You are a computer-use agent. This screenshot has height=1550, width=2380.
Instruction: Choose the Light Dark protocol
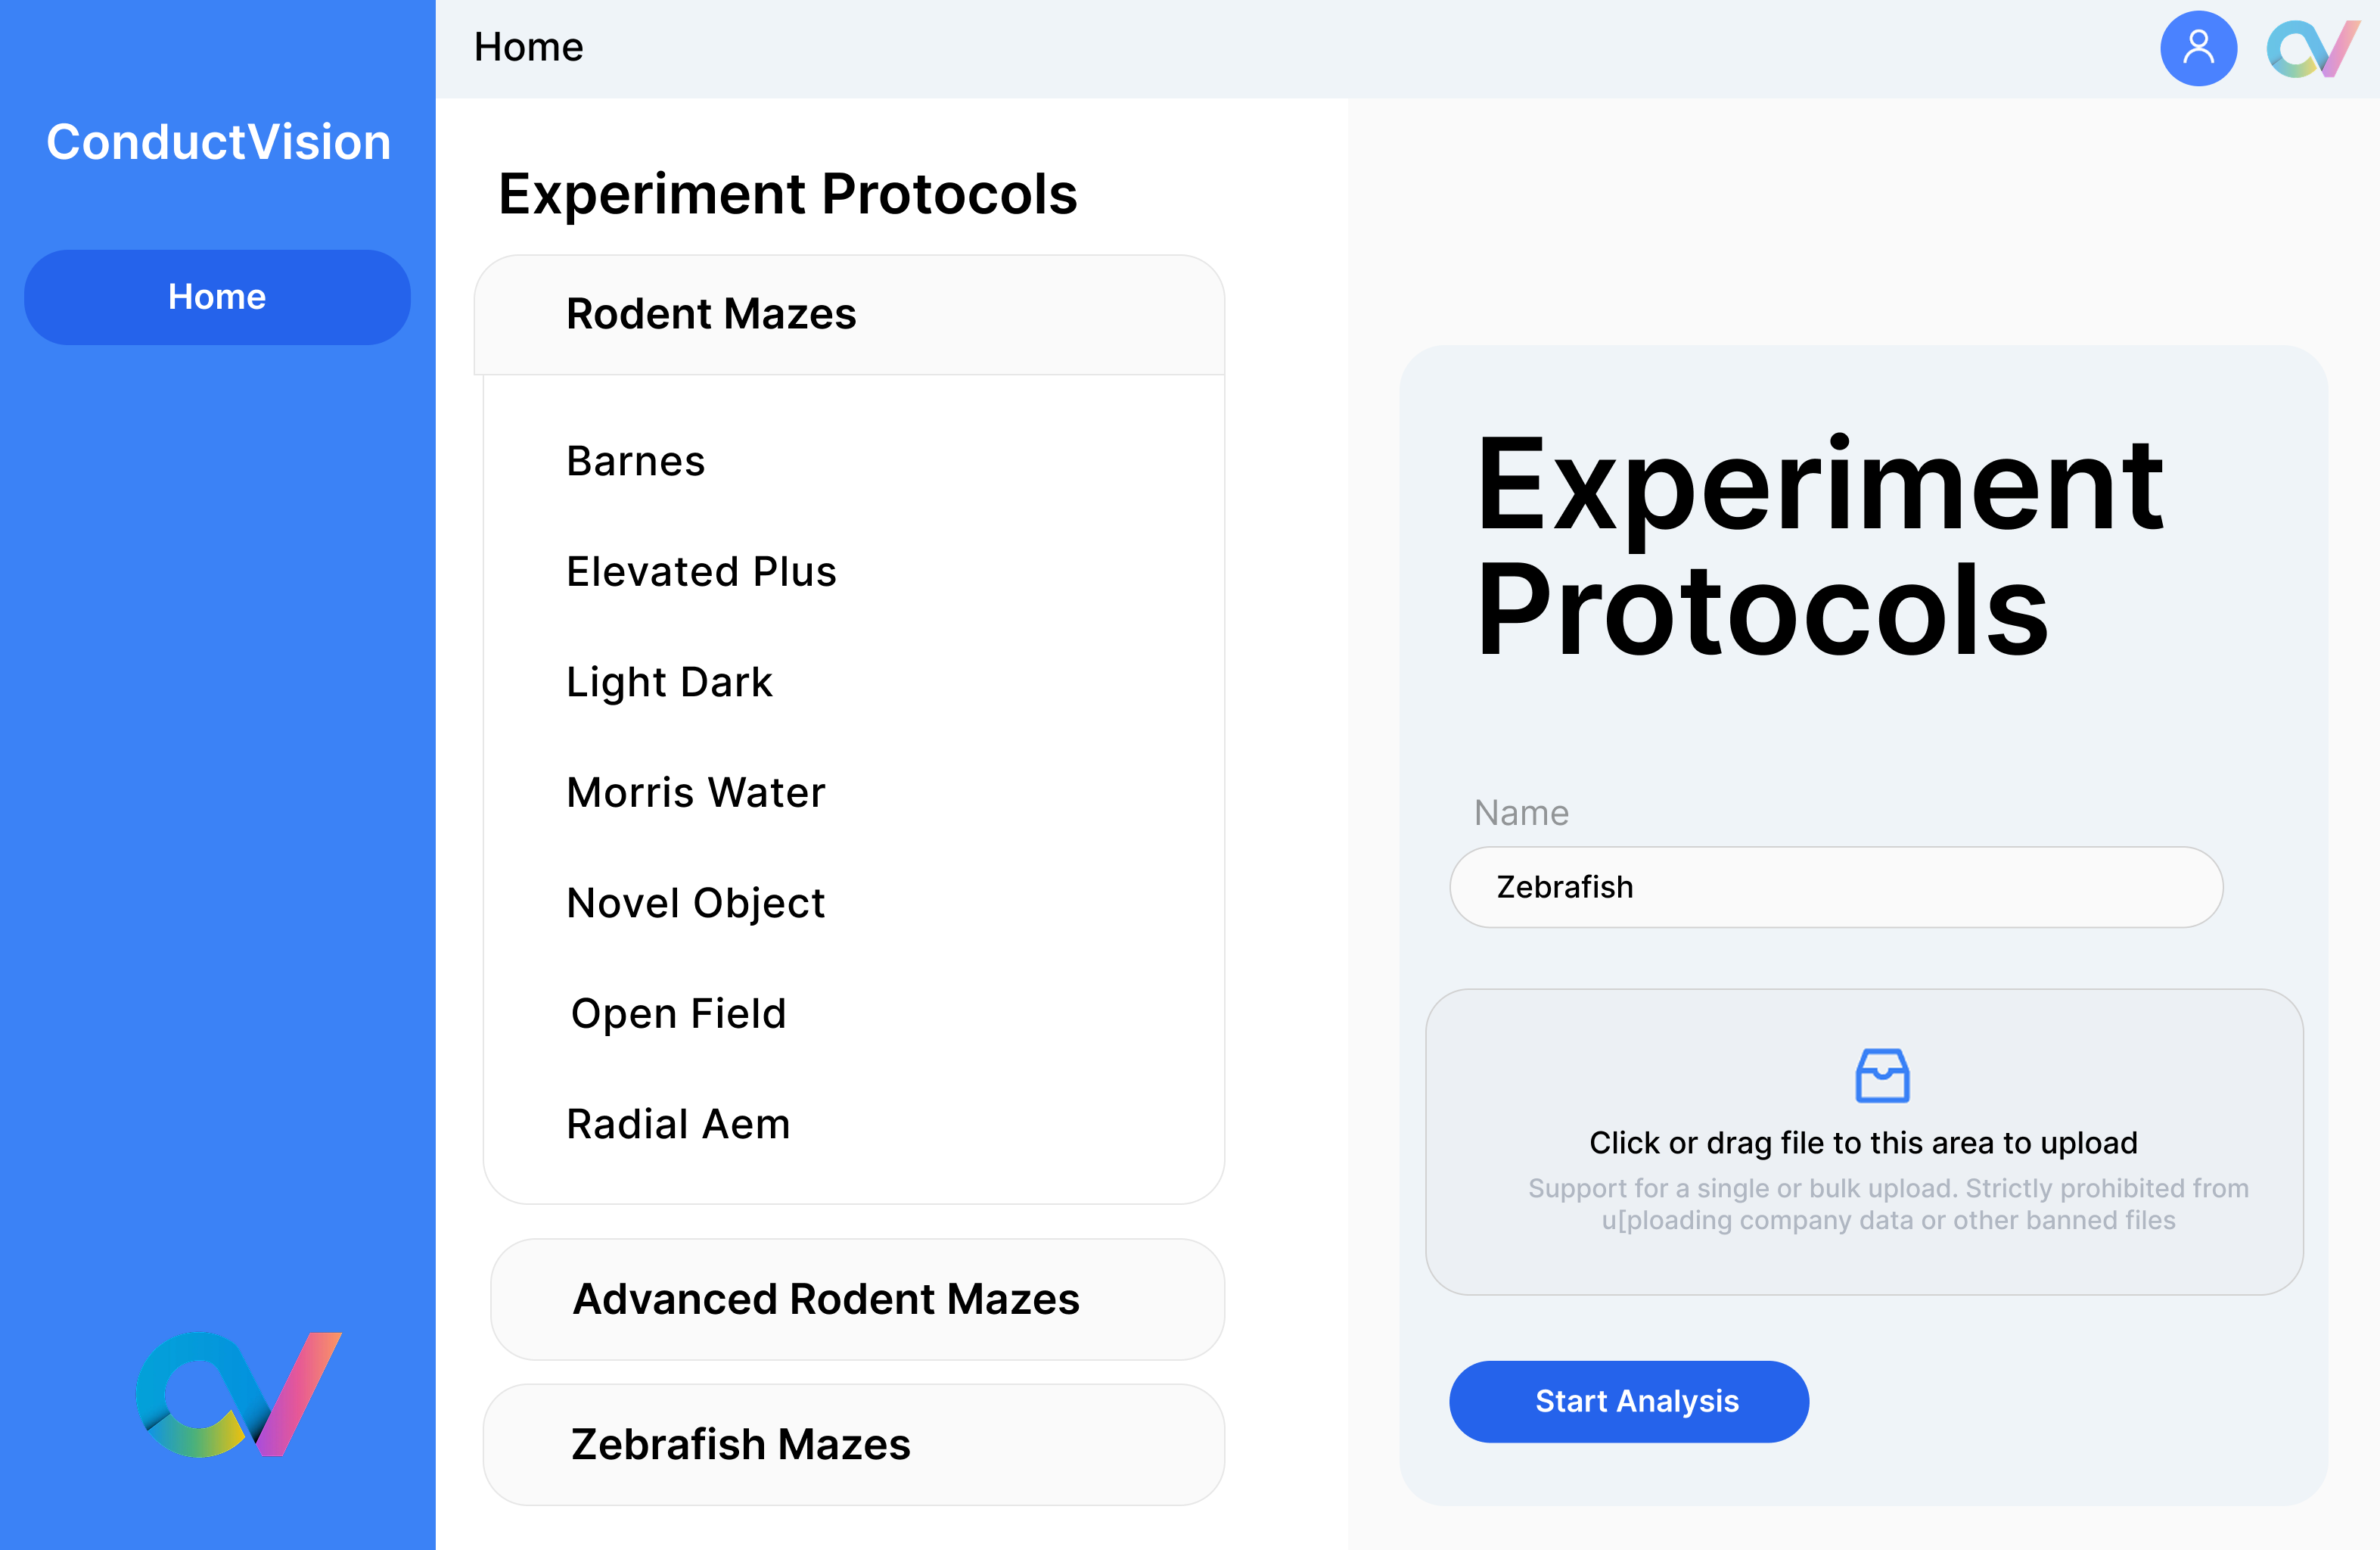(x=669, y=683)
